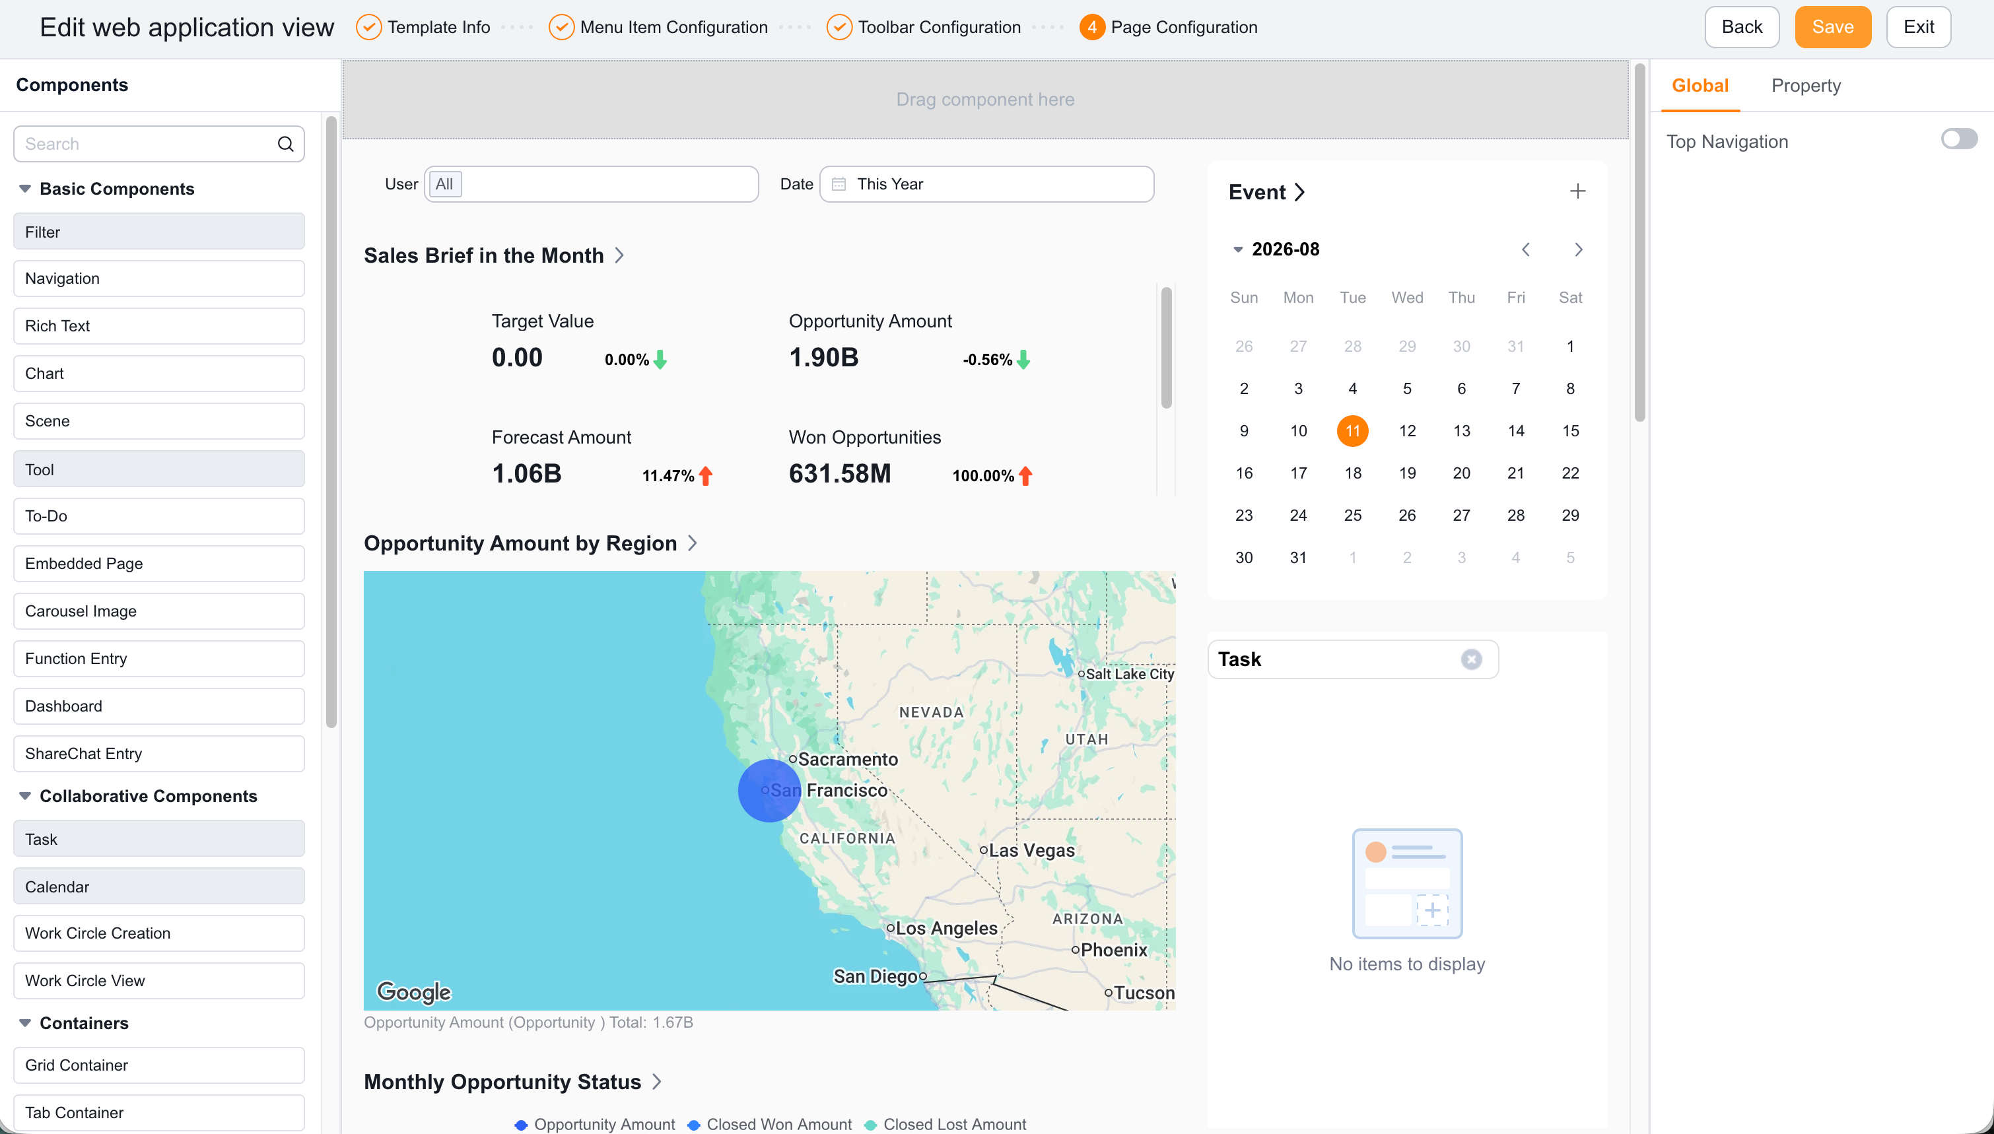Go to next month in Event calendar
This screenshot has height=1134, width=1994.
[x=1579, y=250]
